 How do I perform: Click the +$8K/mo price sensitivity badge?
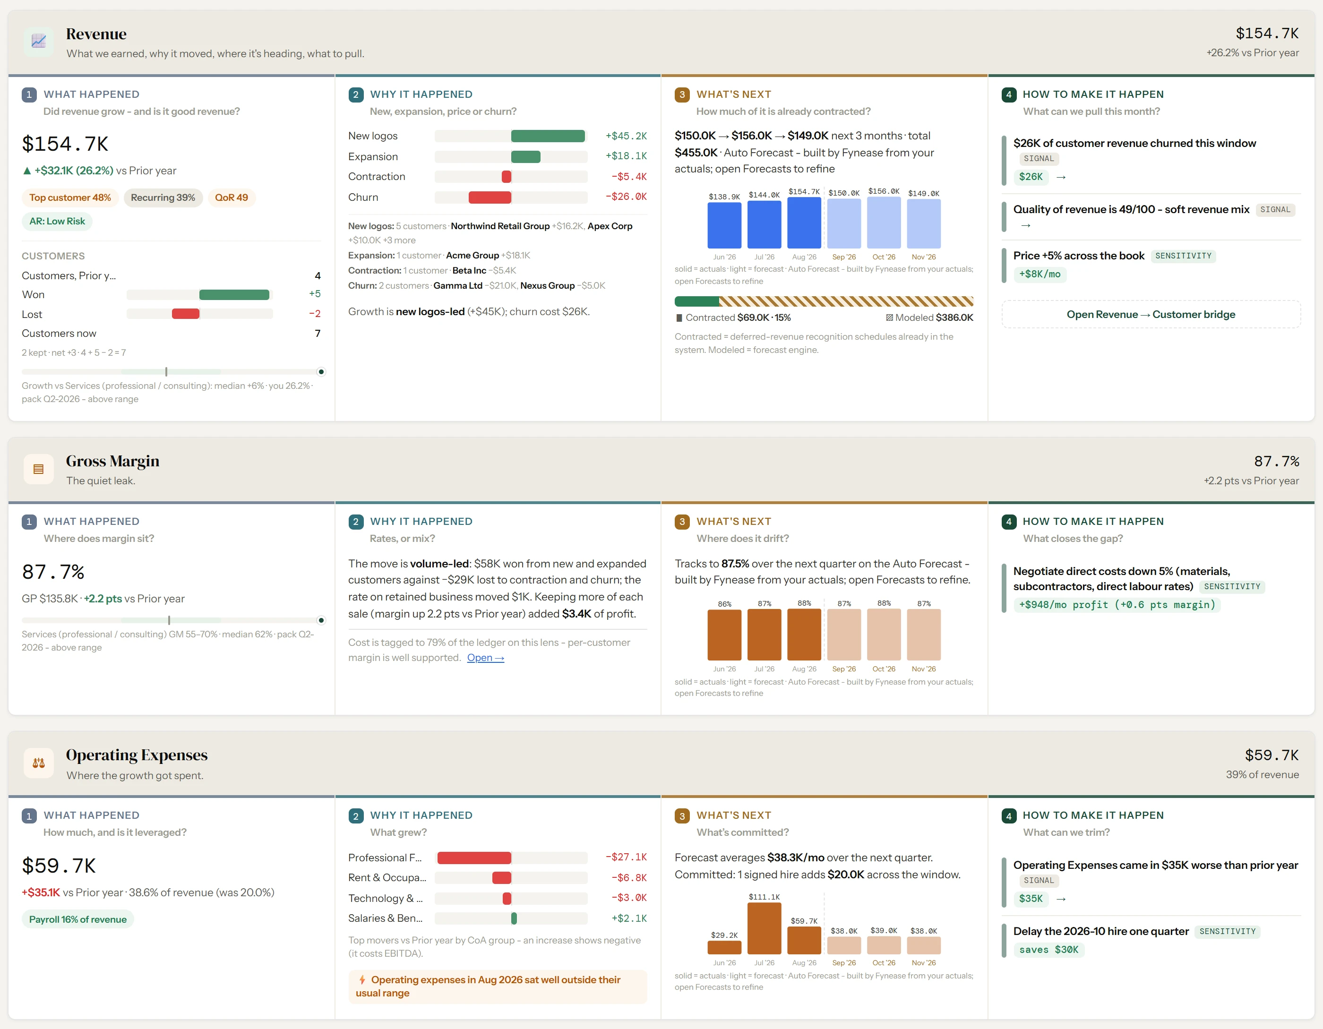pos(1039,274)
